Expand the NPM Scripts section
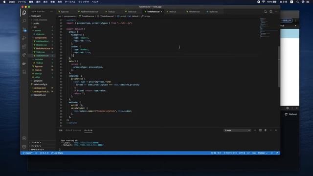This screenshot has width=313, height=176. point(38,150)
